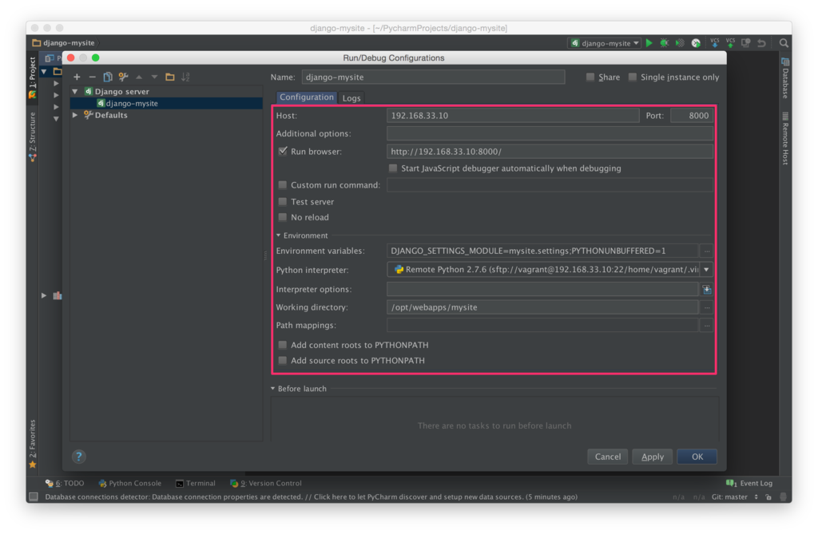Screen dimensions: 818x534
Task: Check Add source roots to PYTHONPATH
Action: [282, 360]
